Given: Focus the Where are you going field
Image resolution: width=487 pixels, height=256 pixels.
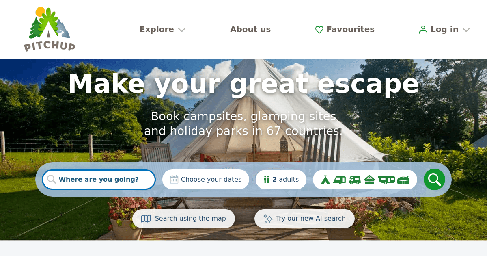Looking at the screenshot, I should 99,180.
